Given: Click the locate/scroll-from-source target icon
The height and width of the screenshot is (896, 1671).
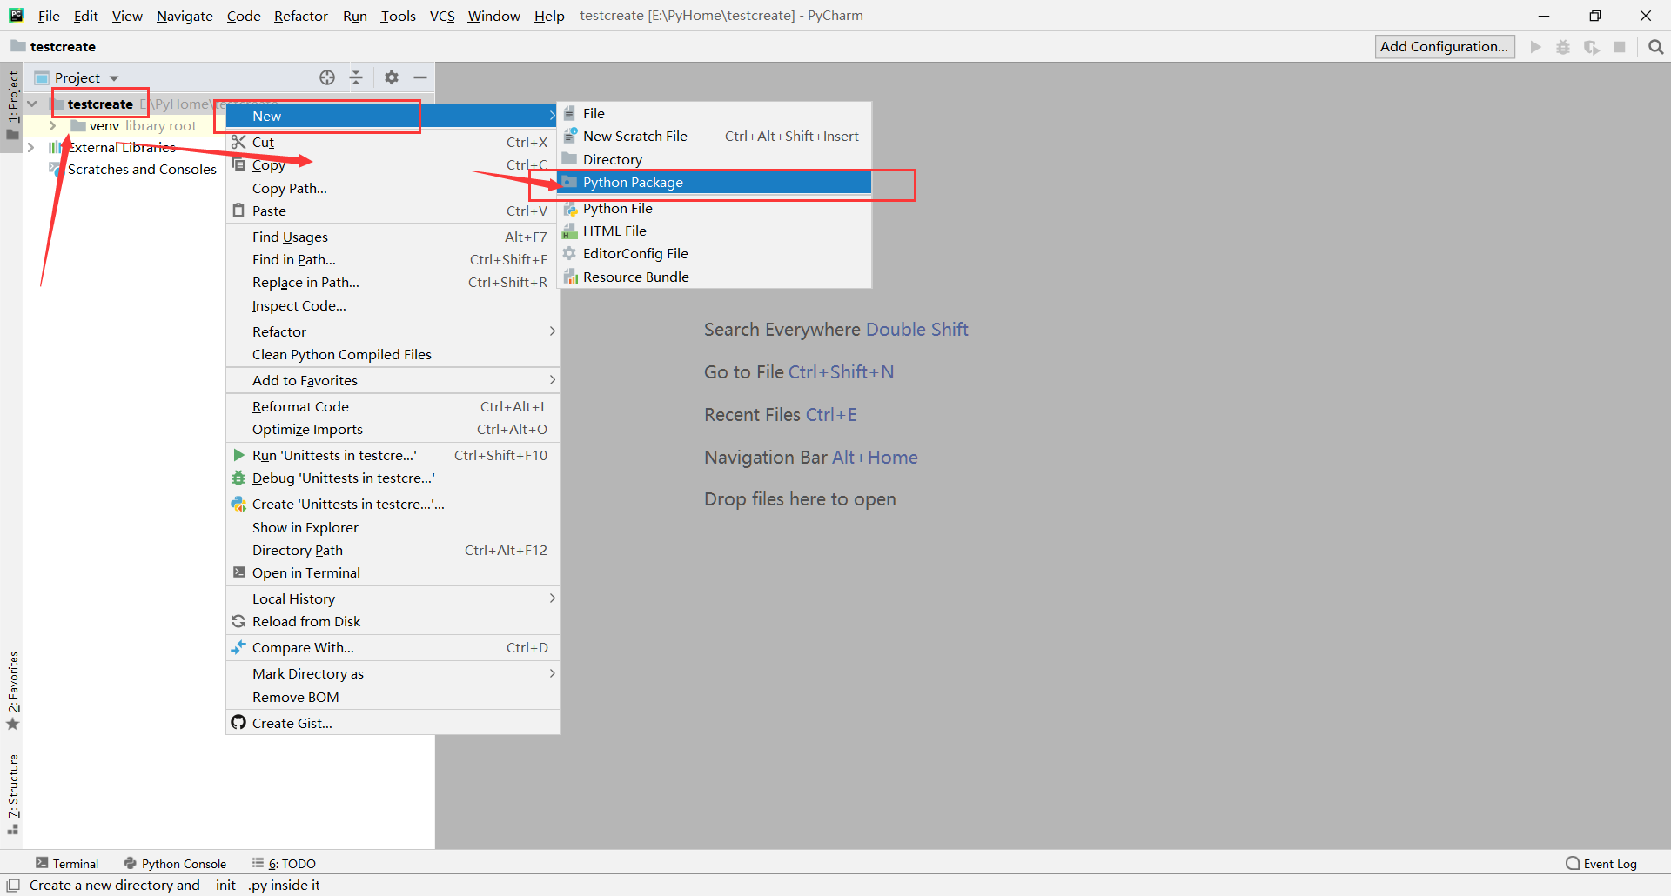Looking at the screenshot, I should tap(327, 77).
